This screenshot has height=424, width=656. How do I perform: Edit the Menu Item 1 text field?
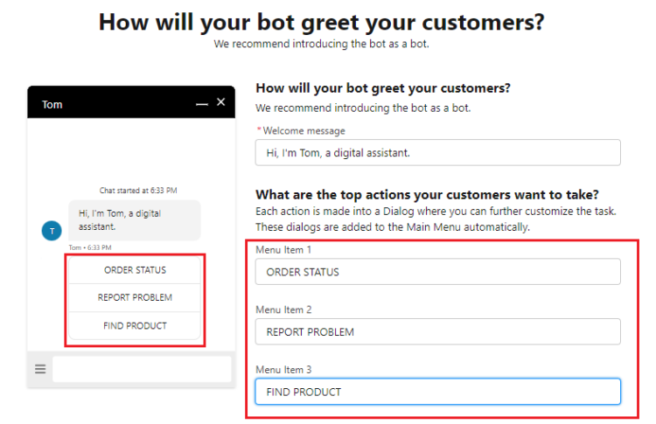[437, 272]
